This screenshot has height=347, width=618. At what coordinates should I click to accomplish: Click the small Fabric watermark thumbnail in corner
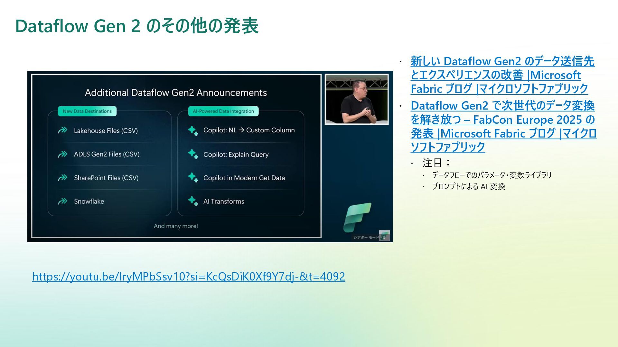384,236
